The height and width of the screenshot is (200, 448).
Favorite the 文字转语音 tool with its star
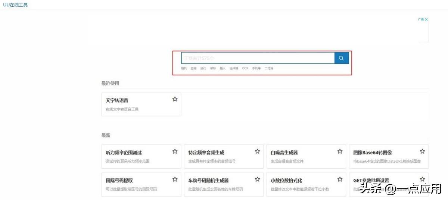coord(175,99)
